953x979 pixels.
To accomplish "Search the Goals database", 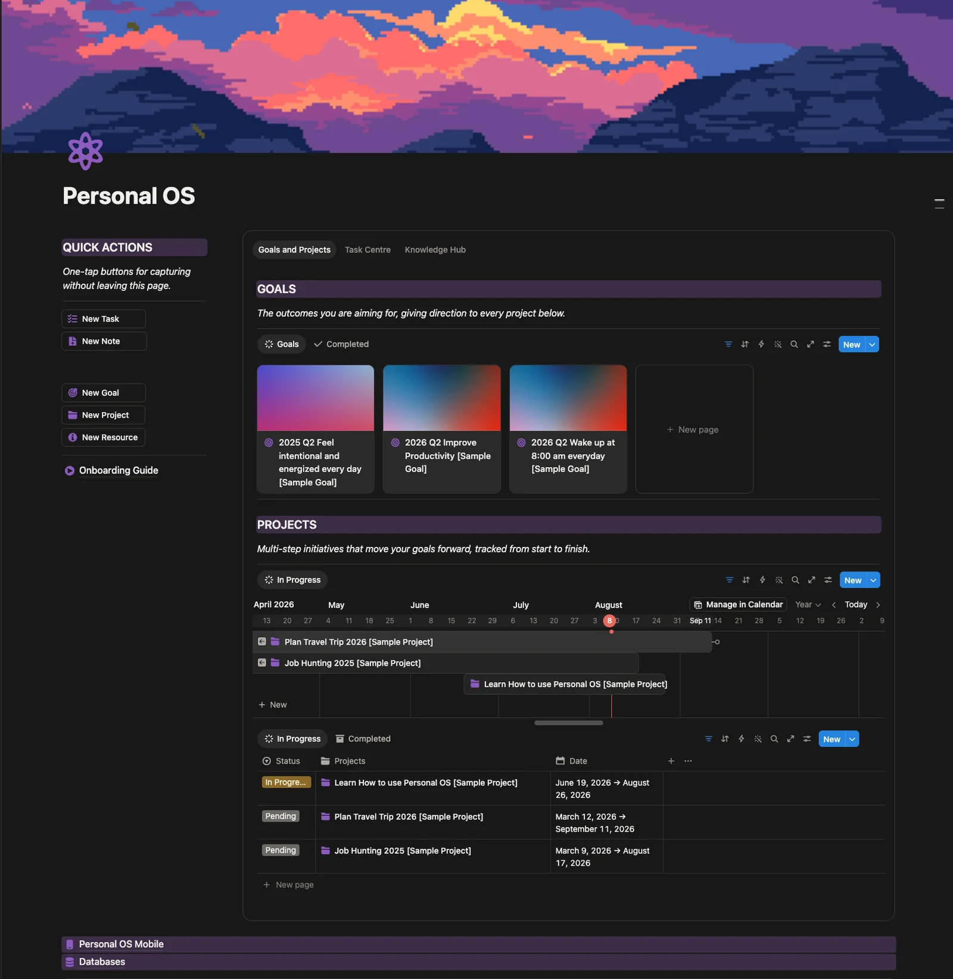I will 794,344.
